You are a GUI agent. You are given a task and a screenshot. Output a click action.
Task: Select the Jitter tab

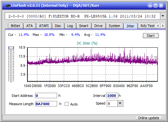[x=130, y=26]
